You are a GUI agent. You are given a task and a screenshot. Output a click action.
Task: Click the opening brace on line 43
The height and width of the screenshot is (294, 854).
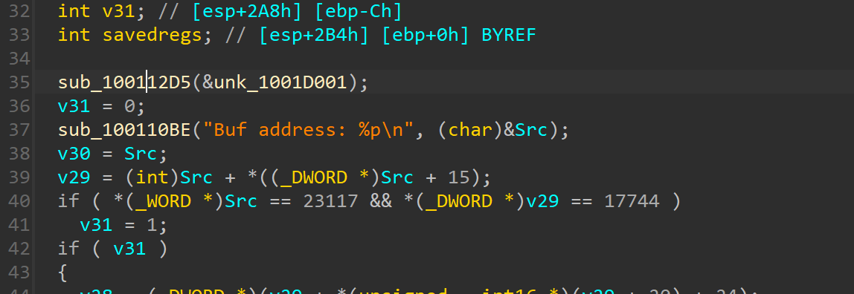pyautogui.click(x=62, y=272)
